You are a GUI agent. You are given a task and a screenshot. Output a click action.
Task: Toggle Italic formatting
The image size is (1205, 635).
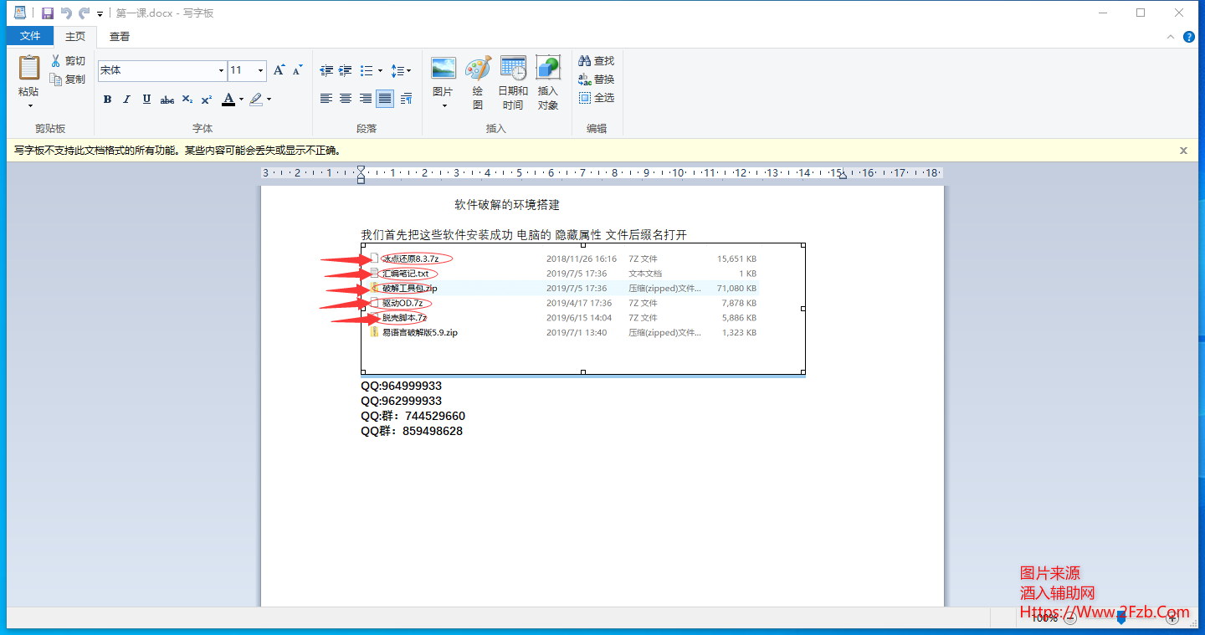(126, 100)
